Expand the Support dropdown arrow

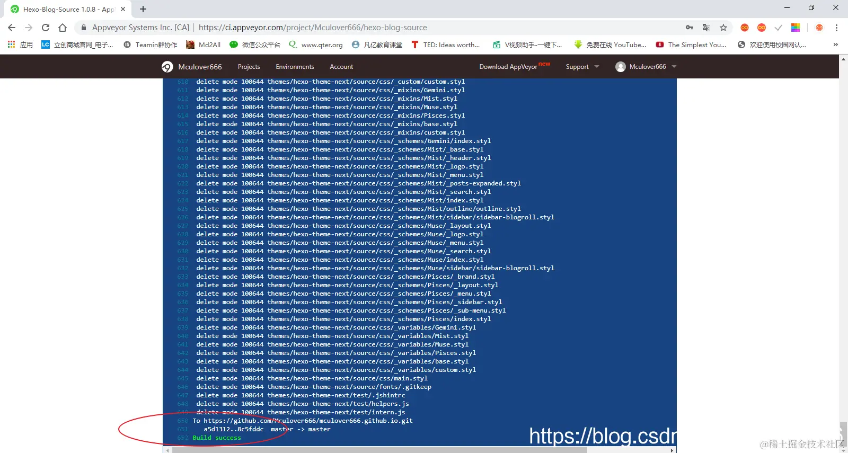tap(597, 67)
